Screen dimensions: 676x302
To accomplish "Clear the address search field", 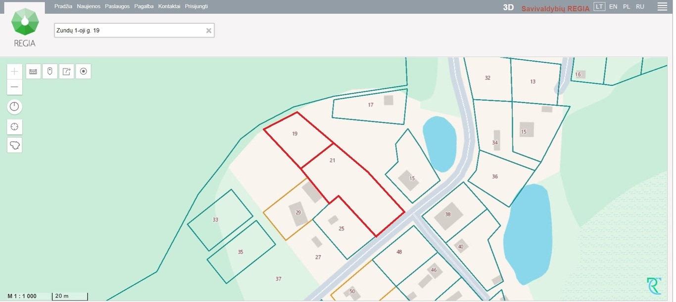I will (209, 31).
